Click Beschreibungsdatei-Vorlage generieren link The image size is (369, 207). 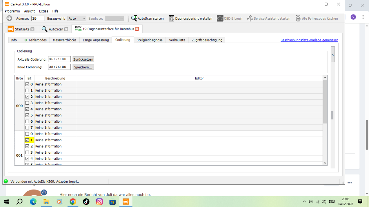pos(309,40)
